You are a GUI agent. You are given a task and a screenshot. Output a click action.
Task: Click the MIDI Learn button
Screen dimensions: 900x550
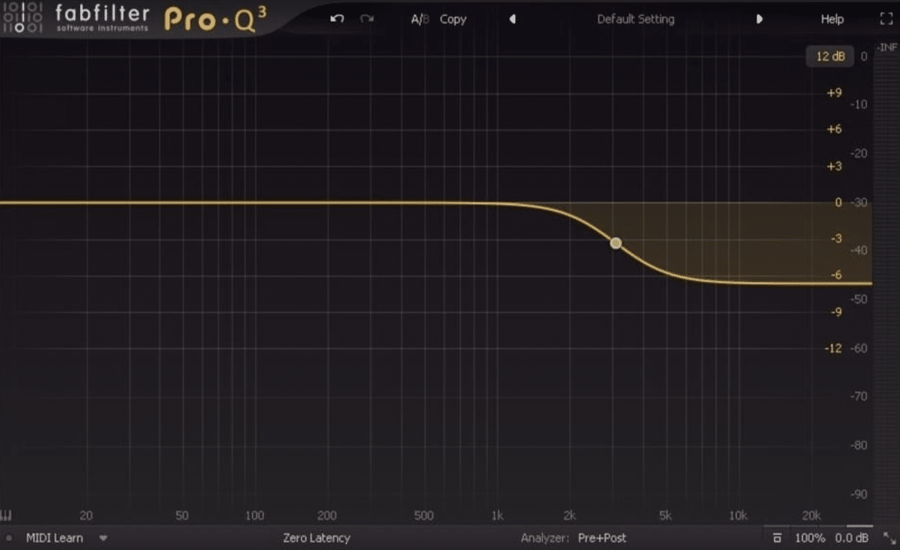click(54, 538)
